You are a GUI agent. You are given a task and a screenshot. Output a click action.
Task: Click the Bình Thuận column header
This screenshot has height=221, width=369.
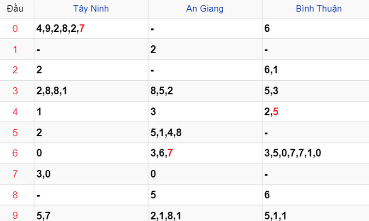point(319,8)
